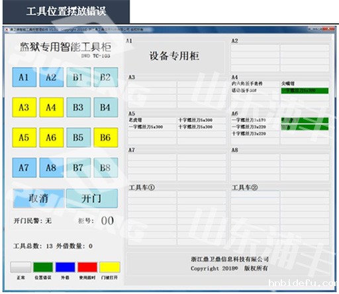Select yellow B6 cabinet tile
The width and height of the screenshot is (339, 294).
click(106, 137)
